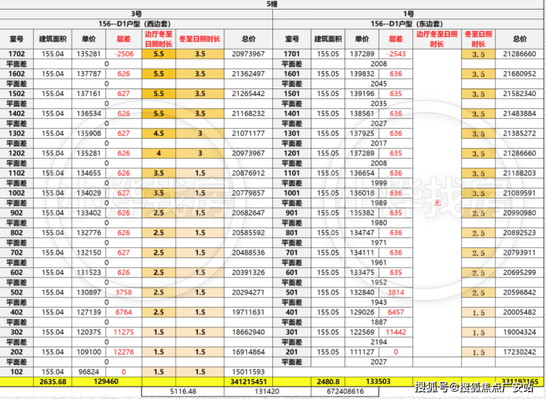Select the 1号 unit header cell
This screenshot has width=546, height=399.
coord(408,14)
